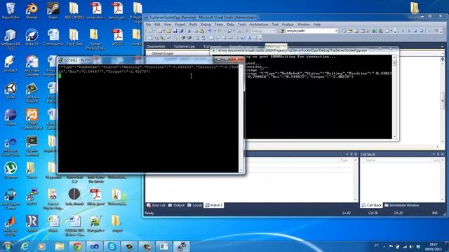Select the Eclipse desktop shortcut
Screen dimensions: 449x252
point(11,117)
